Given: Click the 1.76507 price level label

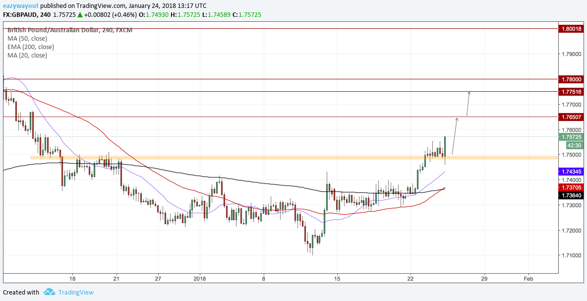Looking at the screenshot, I should (571, 117).
